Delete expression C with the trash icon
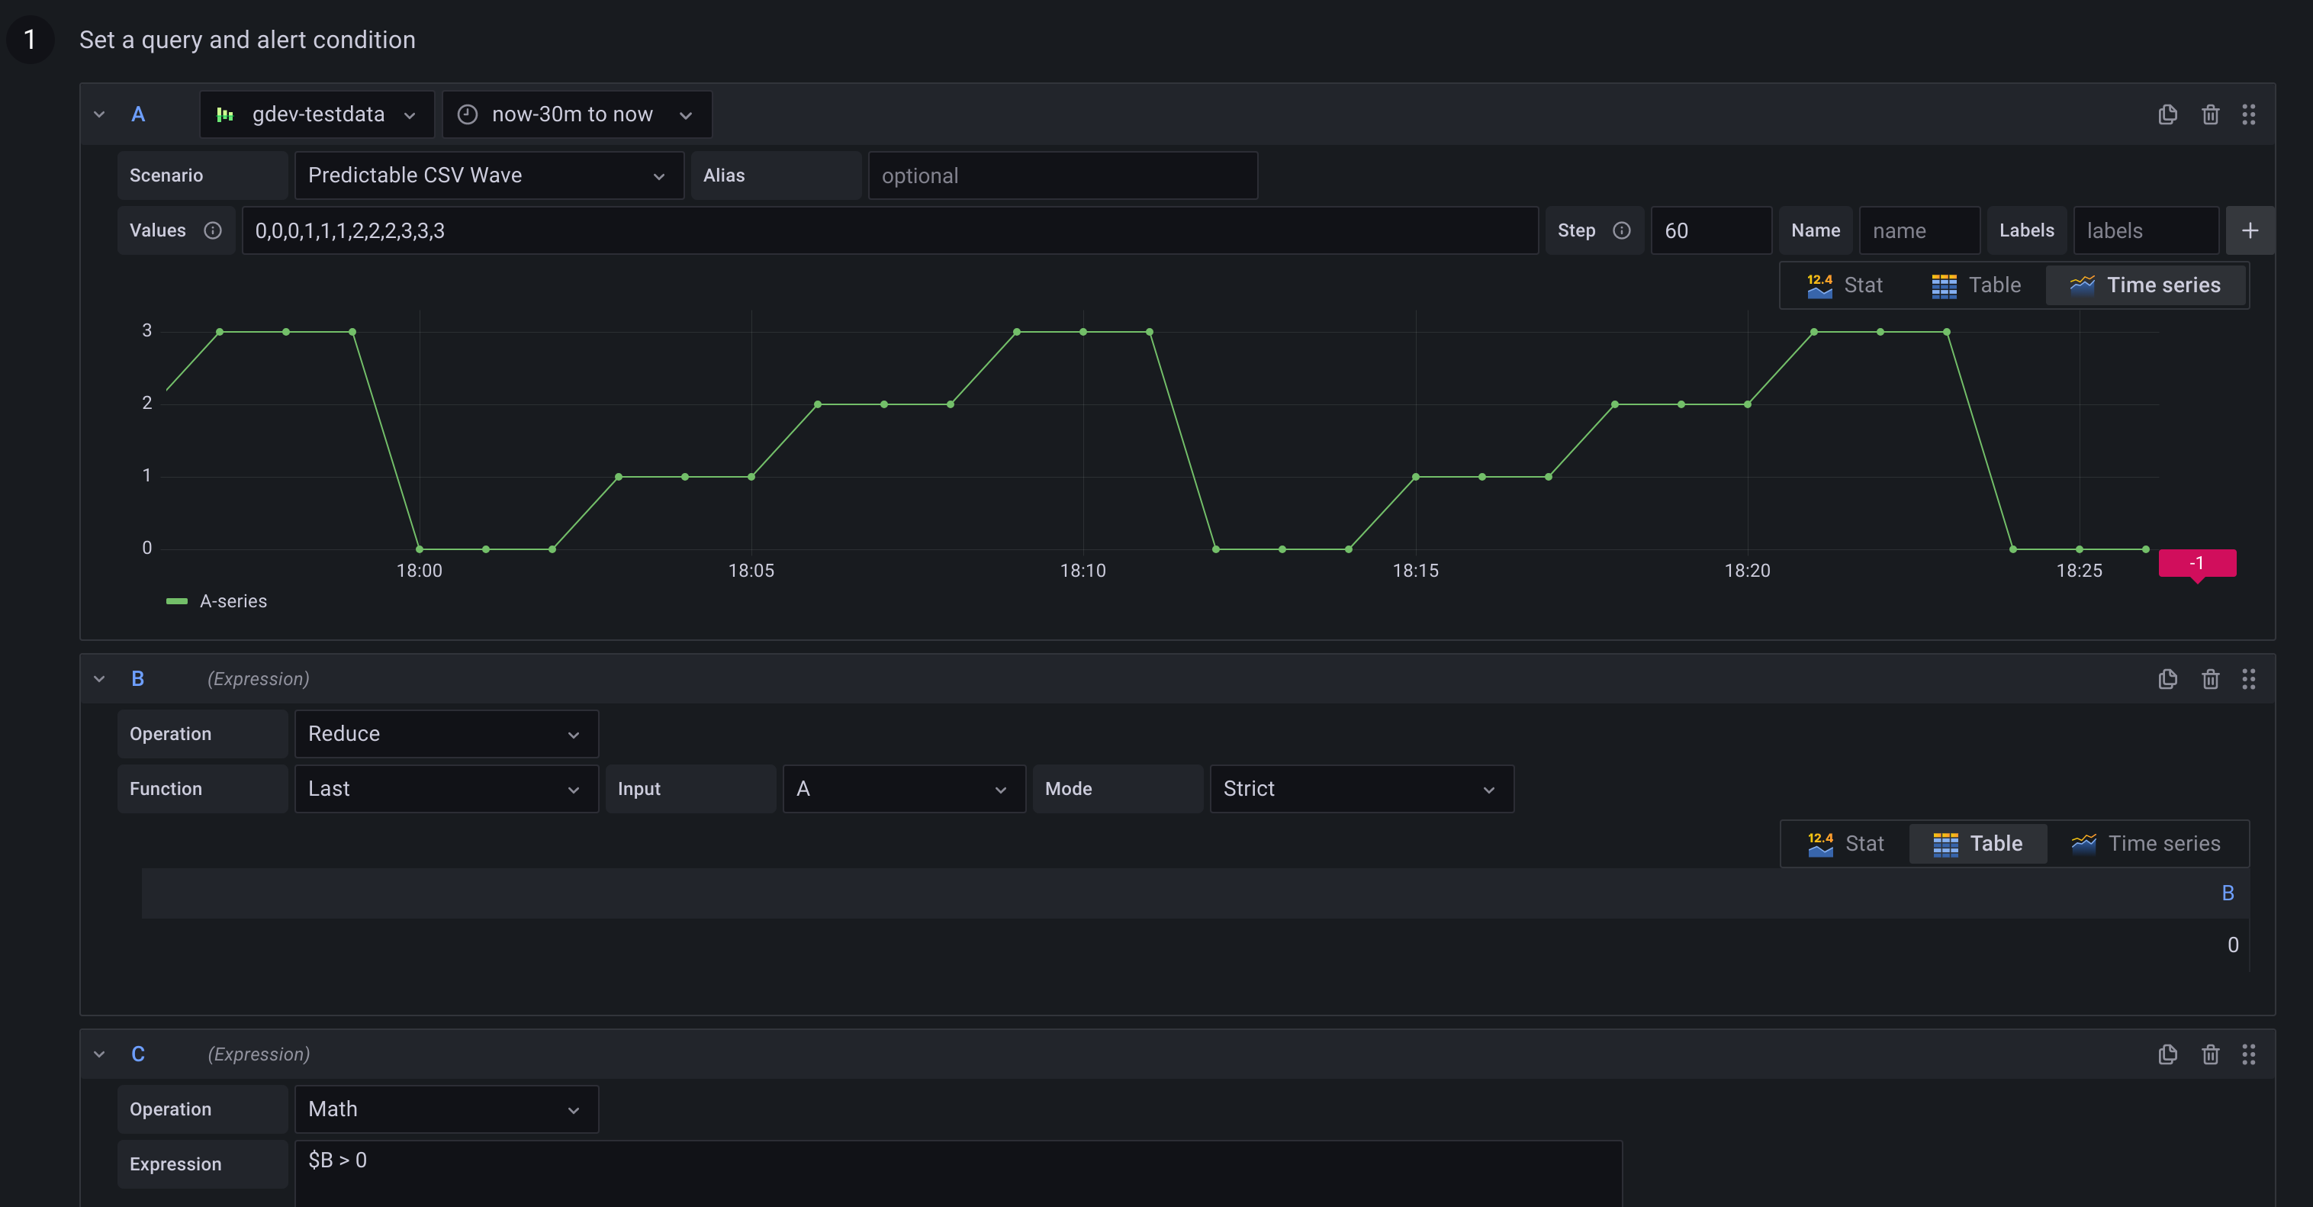 [2211, 1054]
